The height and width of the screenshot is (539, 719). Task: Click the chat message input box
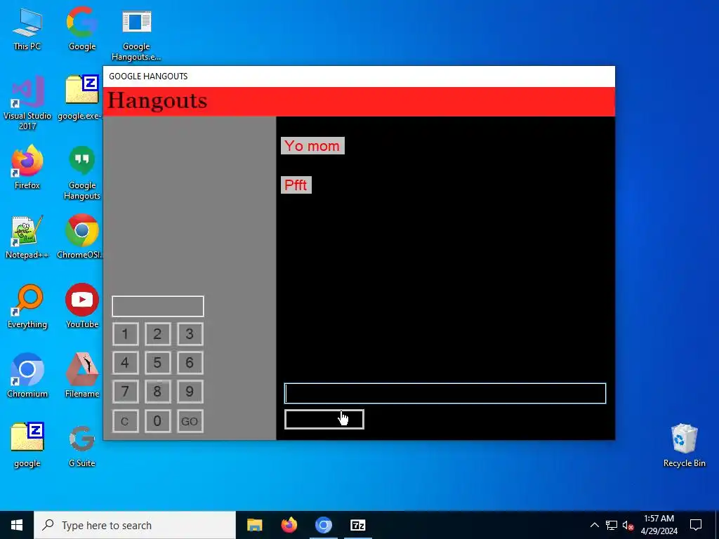(444, 393)
